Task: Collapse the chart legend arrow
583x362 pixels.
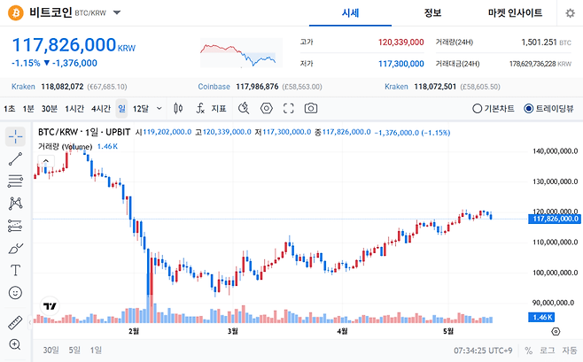Action: pos(46,161)
